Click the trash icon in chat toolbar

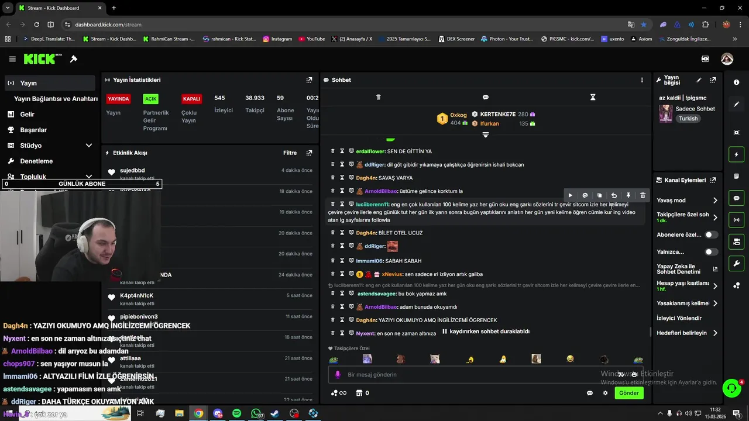point(378,97)
